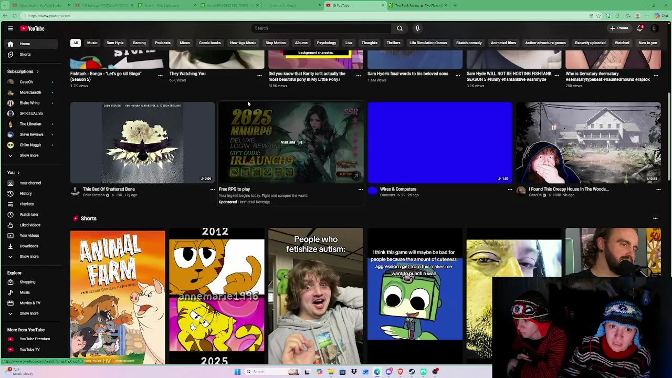Switch to Two Punk Racing browser tab
Image resolution: width=672 pixels, height=378 pixels.
point(417,5)
